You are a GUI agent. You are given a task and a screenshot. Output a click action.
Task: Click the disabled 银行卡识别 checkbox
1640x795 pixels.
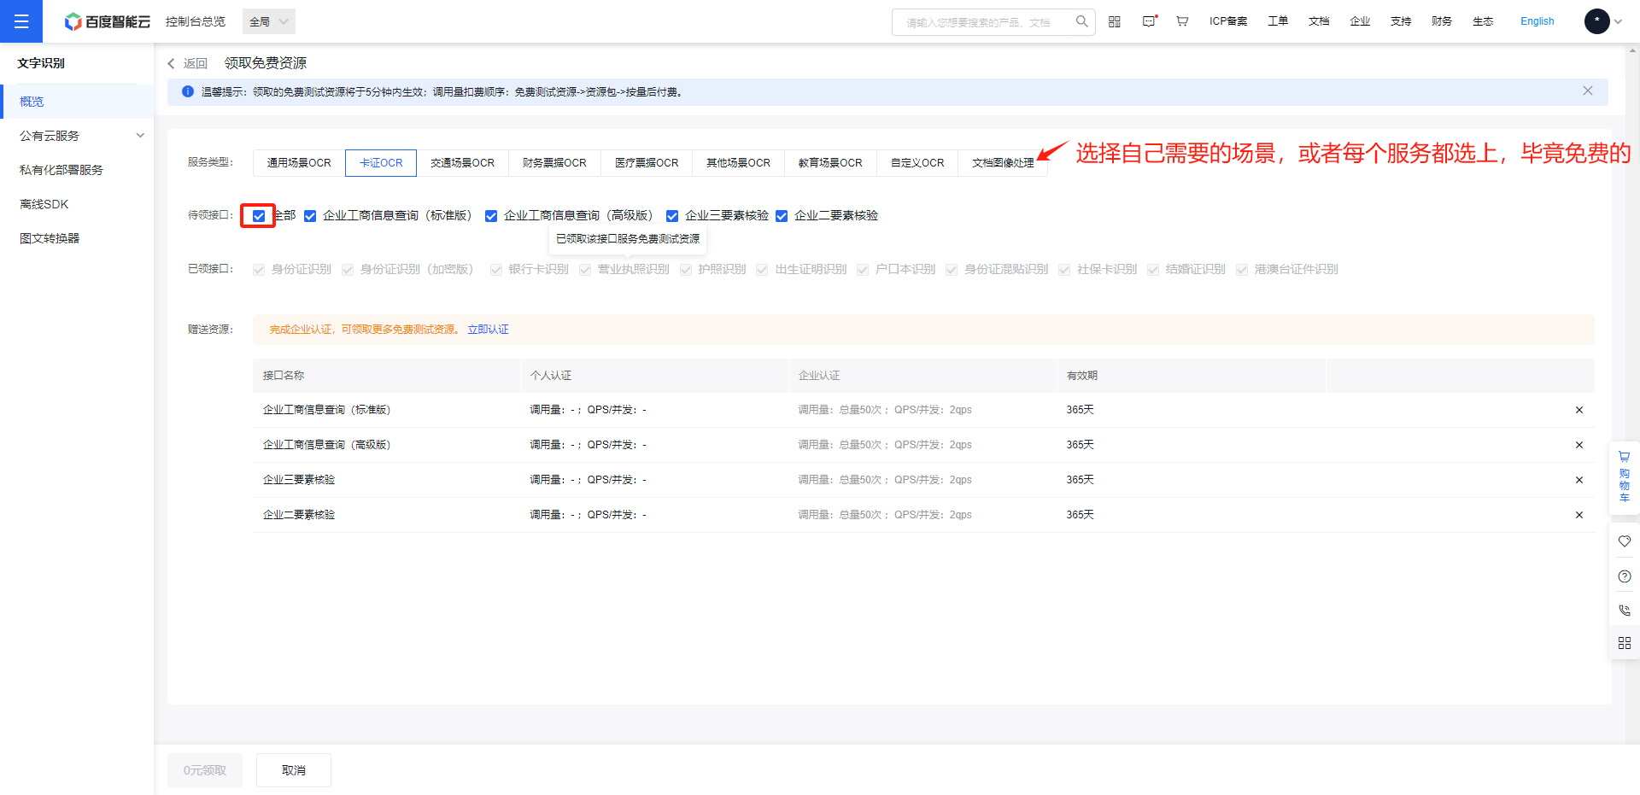pos(496,270)
